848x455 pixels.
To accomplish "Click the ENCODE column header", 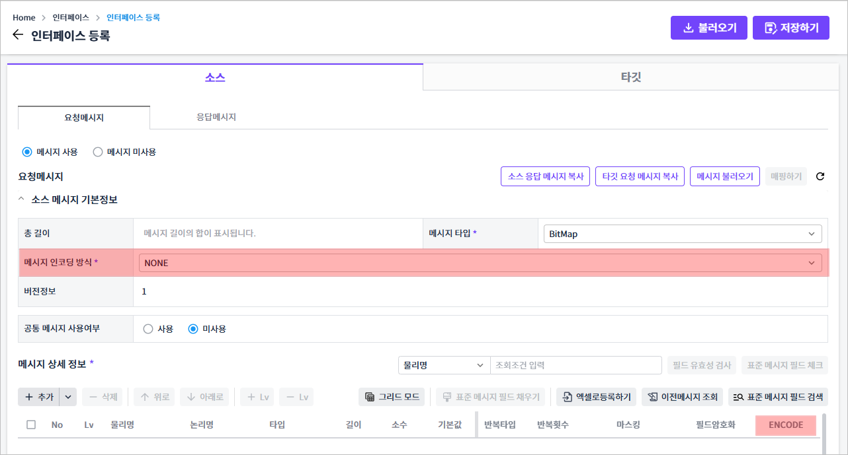I will coord(786,425).
